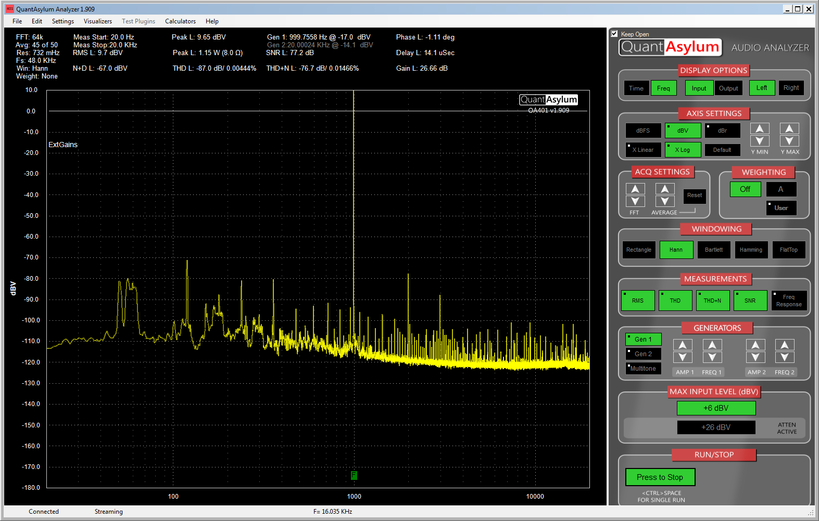Reset axes with Default button
Screen dimensions: 819x521
point(722,150)
